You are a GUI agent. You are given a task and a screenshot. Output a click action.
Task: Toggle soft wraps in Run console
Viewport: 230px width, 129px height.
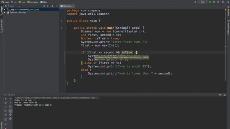coord(10,107)
